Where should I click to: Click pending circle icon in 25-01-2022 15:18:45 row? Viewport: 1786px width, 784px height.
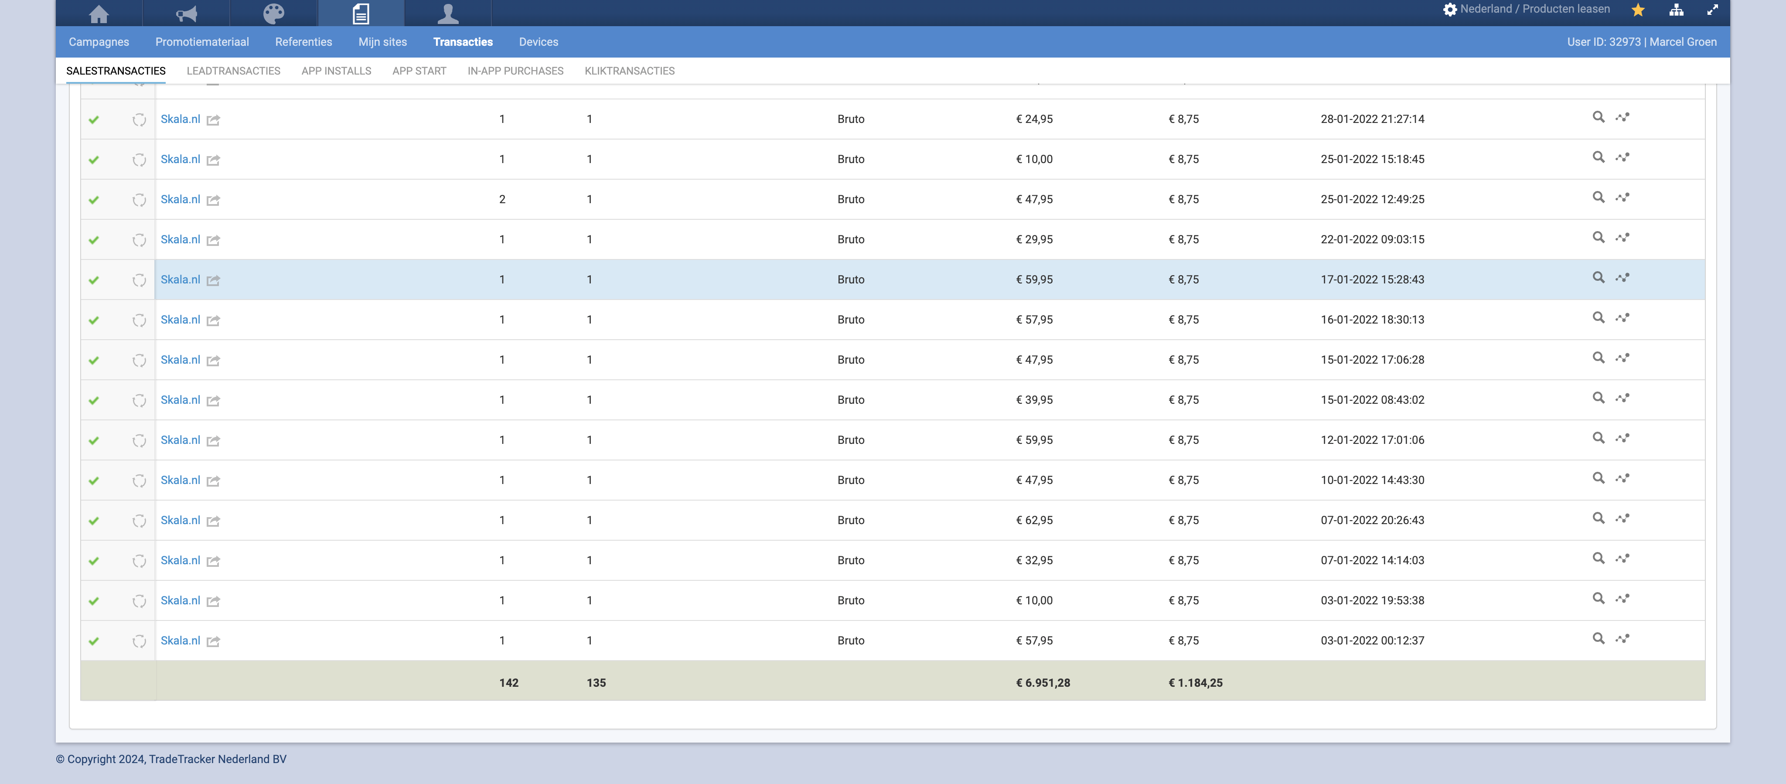click(x=140, y=160)
